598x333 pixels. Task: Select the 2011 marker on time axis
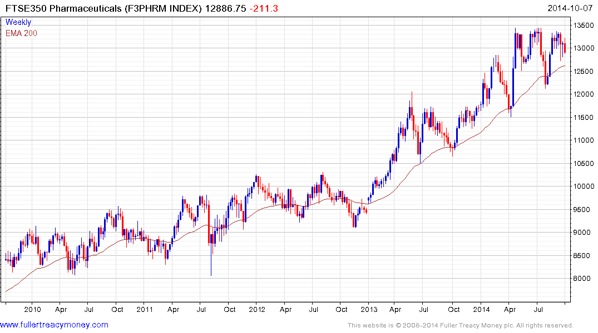pyautogui.click(x=145, y=309)
